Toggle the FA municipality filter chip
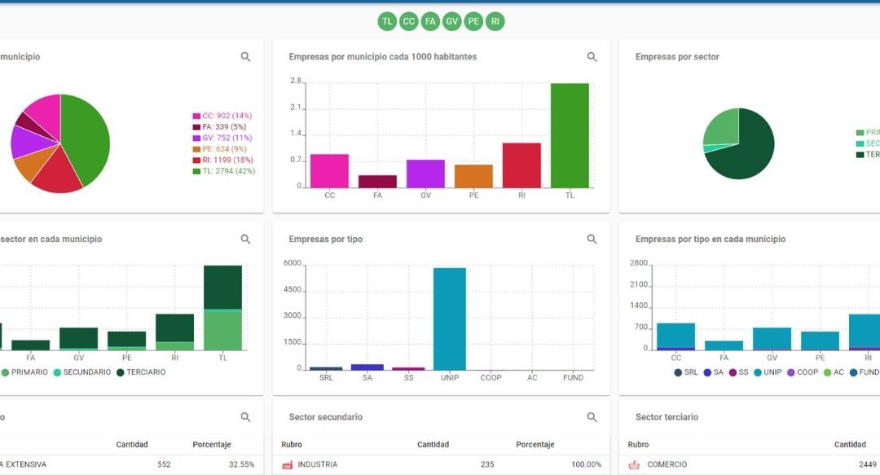The height and width of the screenshot is (475, 880). (x=430, y=22)
